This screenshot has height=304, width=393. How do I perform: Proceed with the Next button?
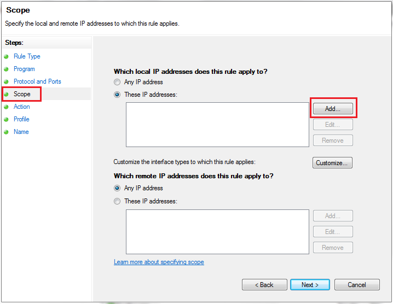310,285
